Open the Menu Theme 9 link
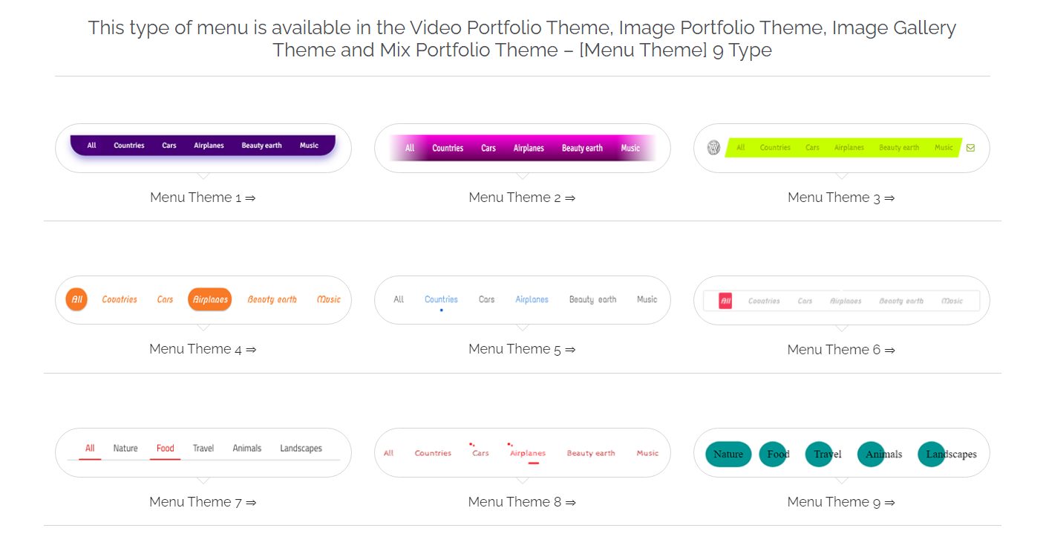 pos(841,502)
